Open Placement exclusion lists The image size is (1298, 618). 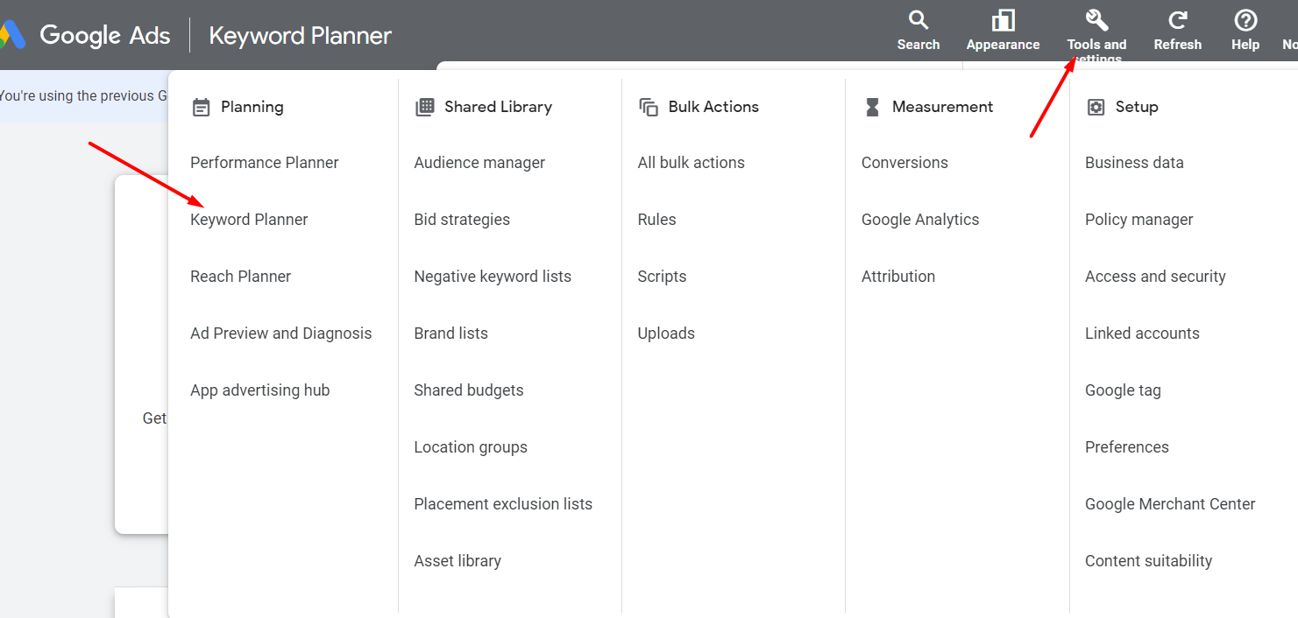(503, 504)
